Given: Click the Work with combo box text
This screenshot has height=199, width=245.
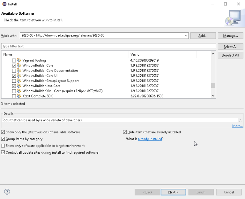Looking at the screenshot, I should [63, 35].
